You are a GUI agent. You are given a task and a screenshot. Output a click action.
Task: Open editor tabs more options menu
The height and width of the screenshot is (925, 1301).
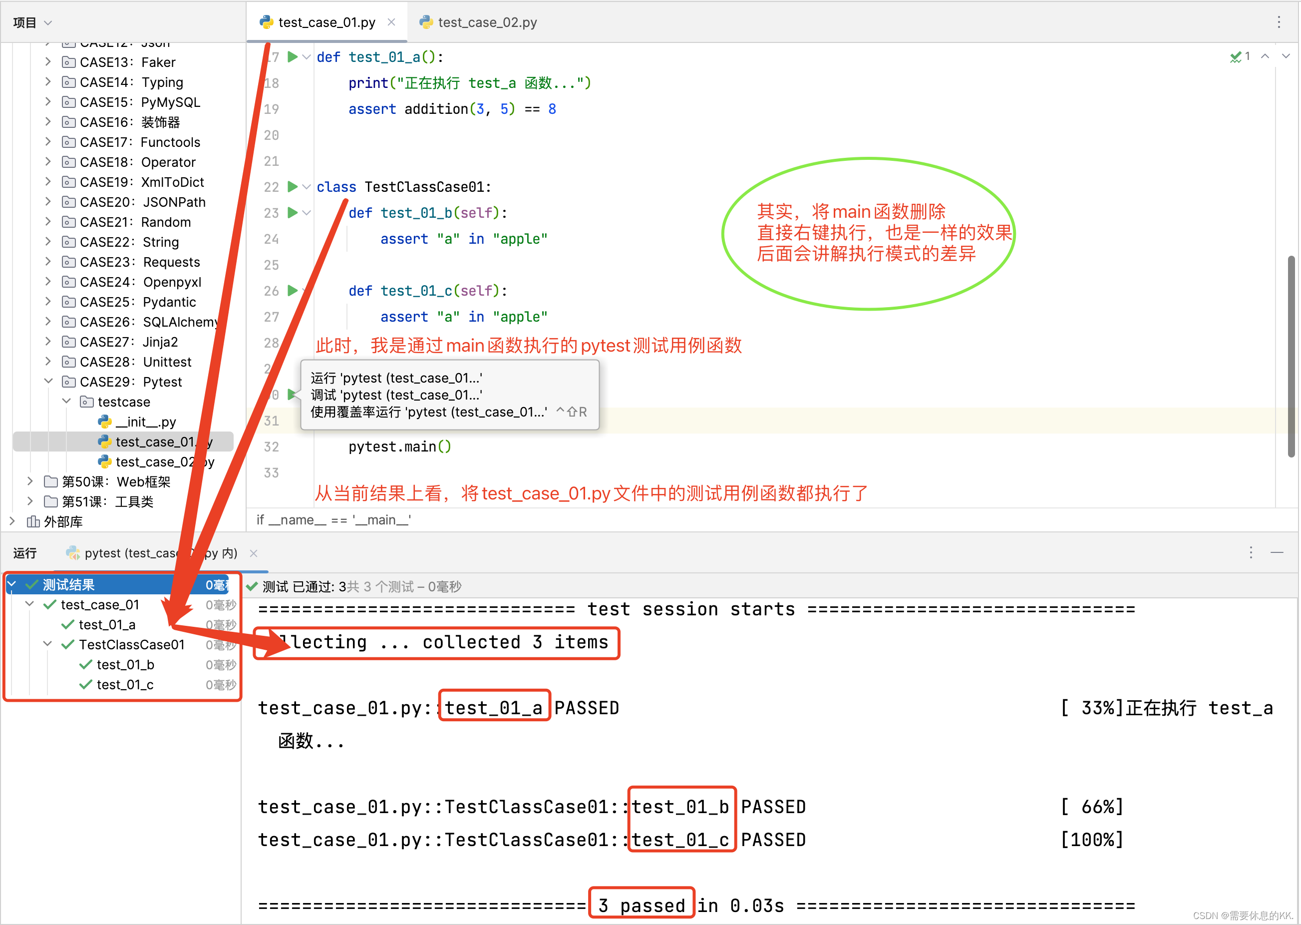pos(1279,22)
